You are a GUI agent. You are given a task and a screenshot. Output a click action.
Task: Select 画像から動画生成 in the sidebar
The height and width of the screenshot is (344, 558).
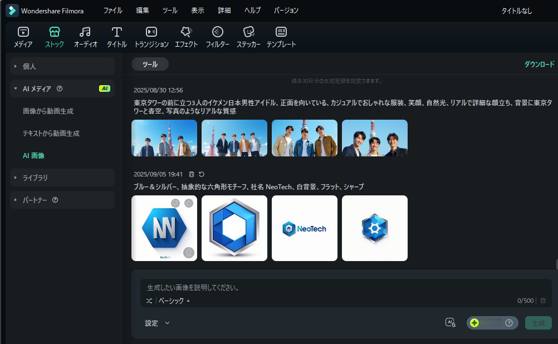pos(48,111)
